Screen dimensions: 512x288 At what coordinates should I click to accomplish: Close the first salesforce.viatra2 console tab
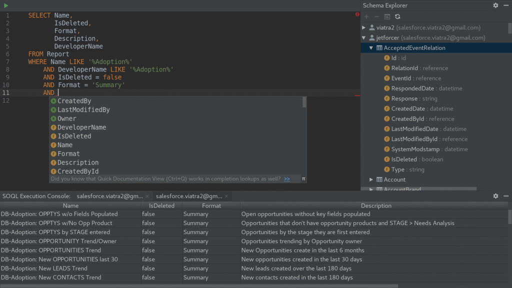pyautogui.click(x=147, y=196)
